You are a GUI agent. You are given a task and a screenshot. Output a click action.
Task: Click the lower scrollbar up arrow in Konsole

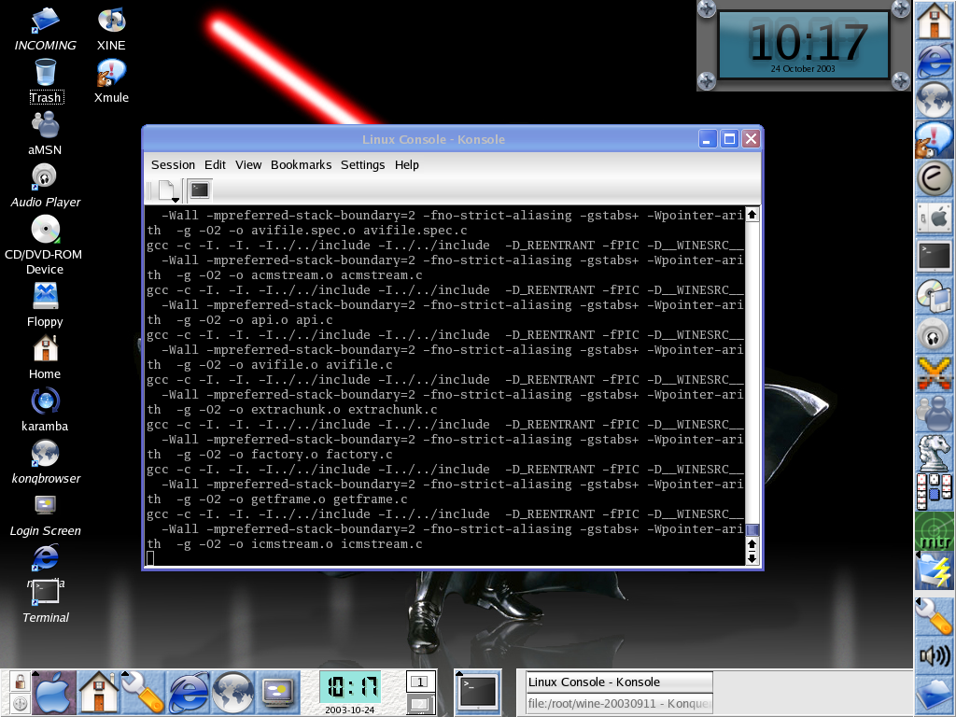[x=752, y=544]
